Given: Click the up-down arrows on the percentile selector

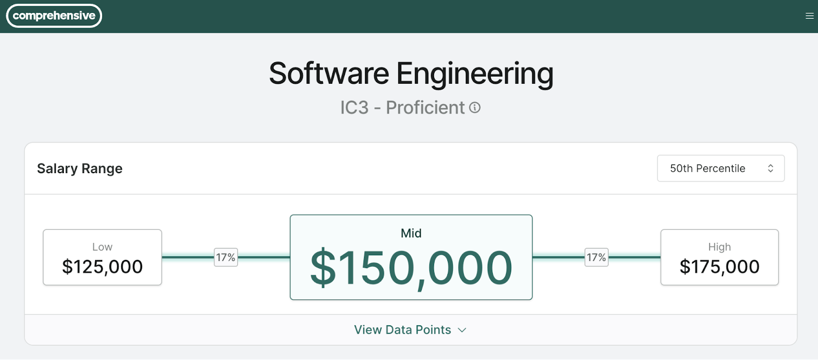Looking at the screenshot, I should [771, 168].
